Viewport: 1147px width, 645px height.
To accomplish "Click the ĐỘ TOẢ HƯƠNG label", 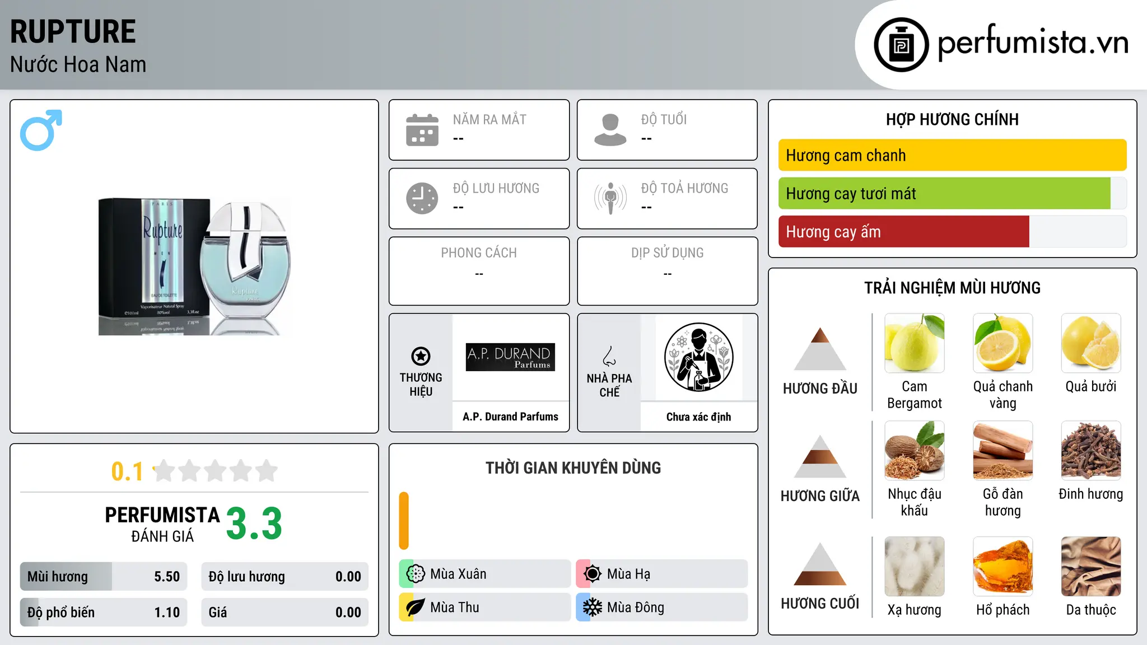I will click(x=684, y=188).
